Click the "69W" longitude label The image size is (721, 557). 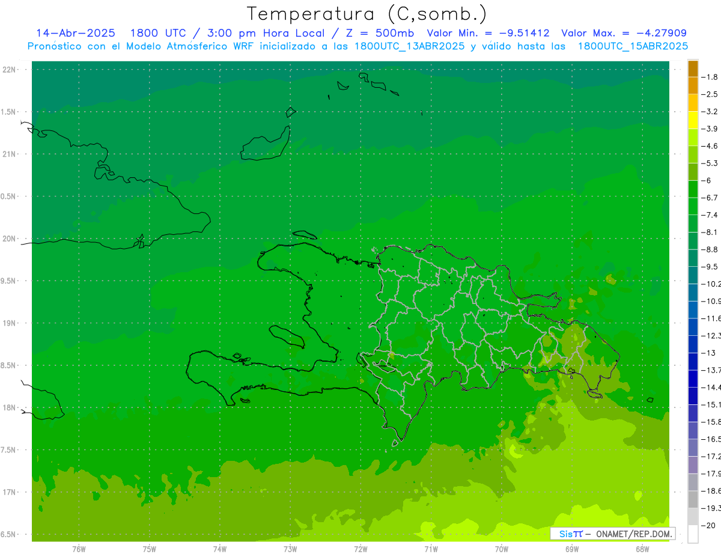pyautogui.click(x=572, y=549)
